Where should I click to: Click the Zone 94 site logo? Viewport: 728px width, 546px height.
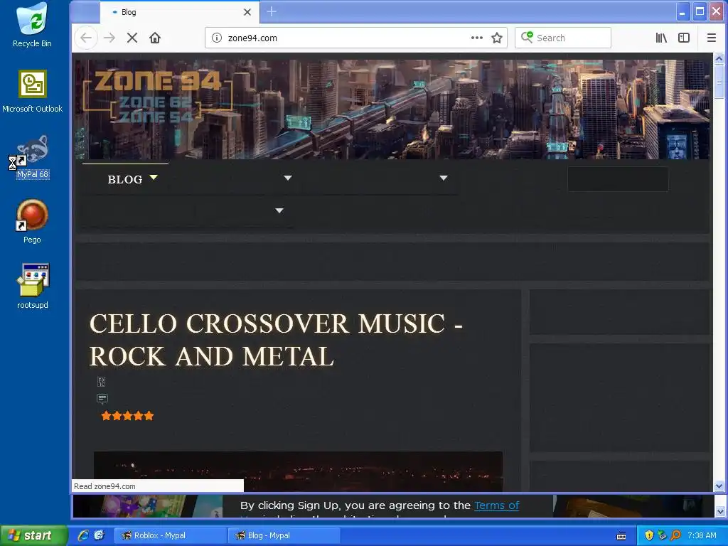(158, 97)
